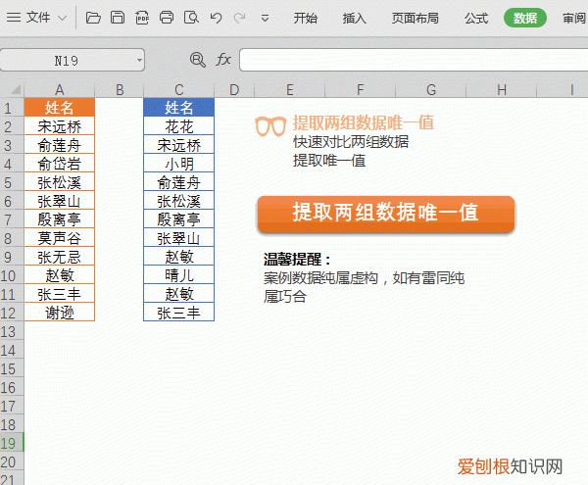
Task: Select cell 张无忌
Action: coord(59,257)
